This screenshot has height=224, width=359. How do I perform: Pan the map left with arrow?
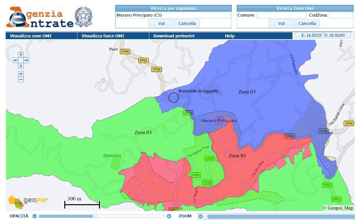point(15,60)
